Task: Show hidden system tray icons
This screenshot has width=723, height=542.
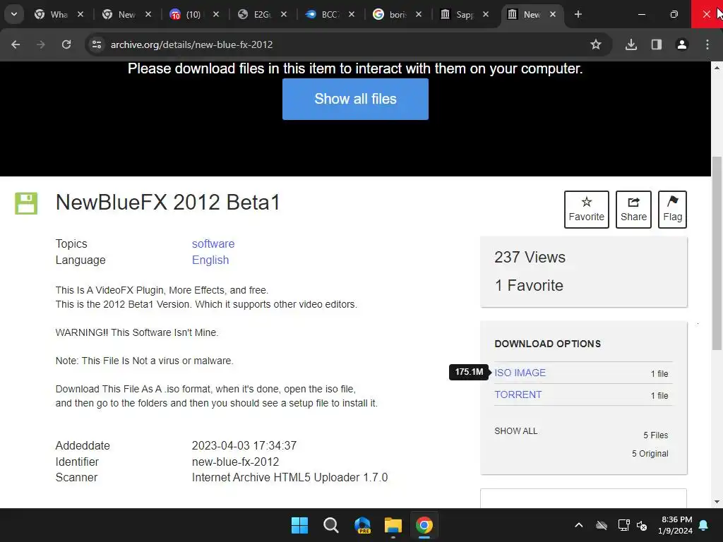Action: click(579, 525)
